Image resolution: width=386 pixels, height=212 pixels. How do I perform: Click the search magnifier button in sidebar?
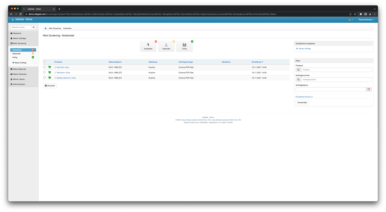34,27
